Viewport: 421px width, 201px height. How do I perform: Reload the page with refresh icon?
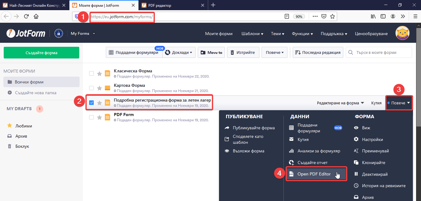[x=26, y=17]
